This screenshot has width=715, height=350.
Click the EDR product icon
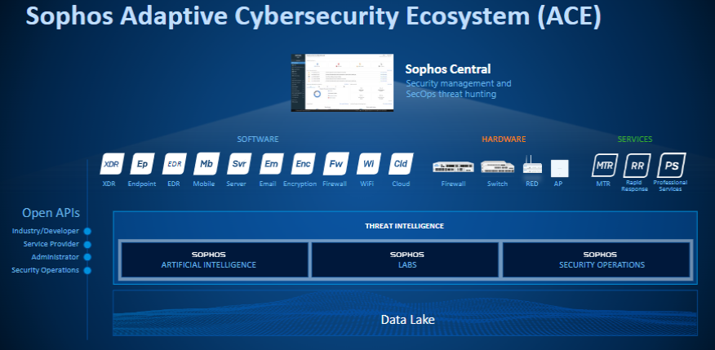pyautogui.click(x=175, y=164)
